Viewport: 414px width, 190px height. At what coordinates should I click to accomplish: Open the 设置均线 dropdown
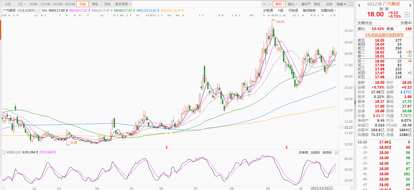pyautogui.click(x=328, y=11)
